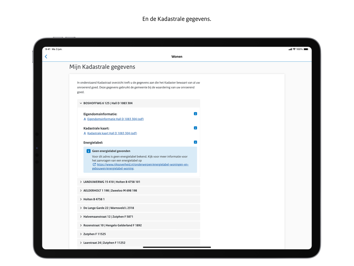This screenshot has height=266, width=354.
Task: Expand De Lange Garde 22 Warnsveld row
Action: (x=139, y=208)
